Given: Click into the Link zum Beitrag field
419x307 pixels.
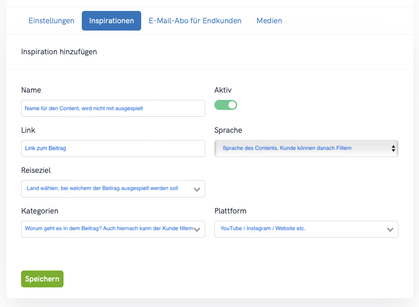Looking at the screenshot, I should [113, 149].
